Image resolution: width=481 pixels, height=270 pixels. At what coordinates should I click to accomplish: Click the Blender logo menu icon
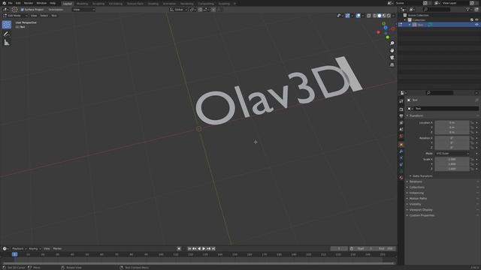4,3
